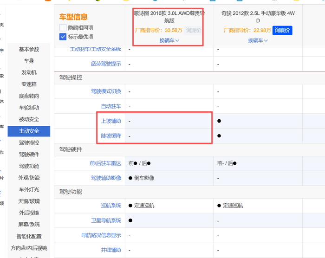Click the 疲劳驾驶提示 parameter link
The image size is (325, 258).
[106, 64]
